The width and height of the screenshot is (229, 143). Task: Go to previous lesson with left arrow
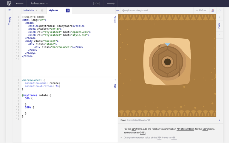point(20,4)
